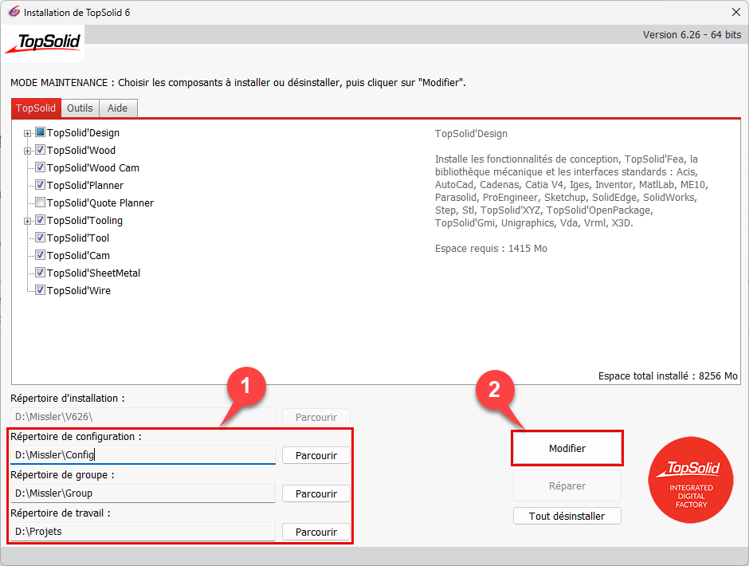Screen dimensions: 749x566
Task: Click the 'Répertoire de configuration :' label
Action: point(76,436)
